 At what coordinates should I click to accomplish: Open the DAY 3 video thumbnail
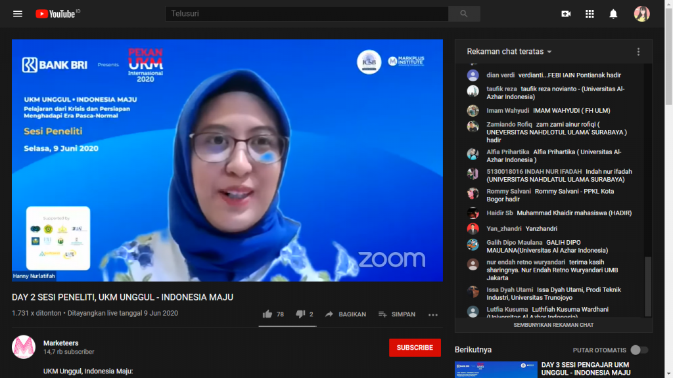(496, 369)
